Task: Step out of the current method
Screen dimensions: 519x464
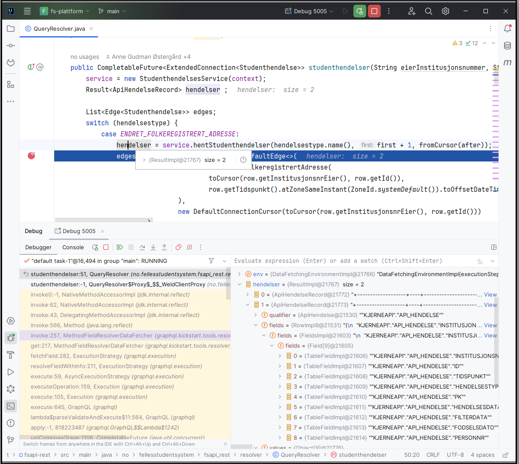Action: [x=164, y=247]
